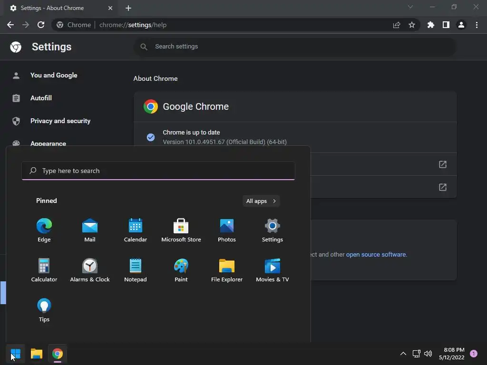Screen dimensions: 487x365
Task: Click the Version 101.0.4951.67 text
Action: pyautogui.click(x=224, y=142)
